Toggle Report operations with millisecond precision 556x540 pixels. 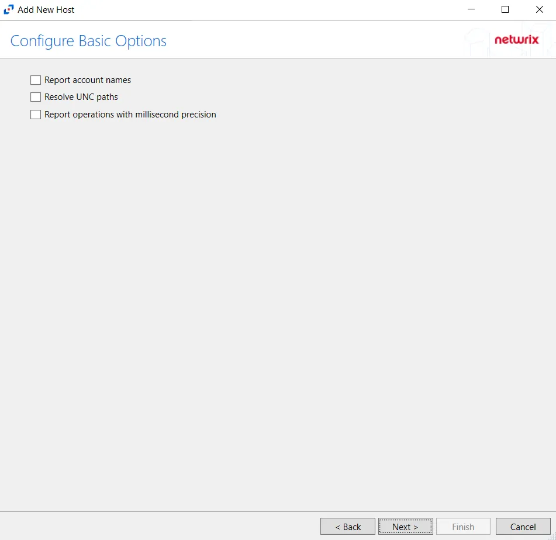(x=36, y=115)
